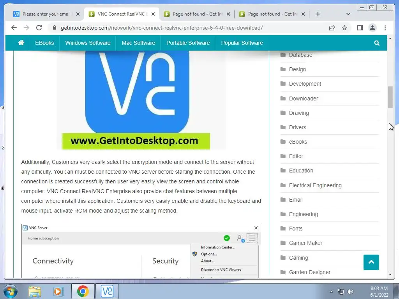The image size is (399, 299).
Task: Open the Drawing category link
Action: [x=299, y=113]
